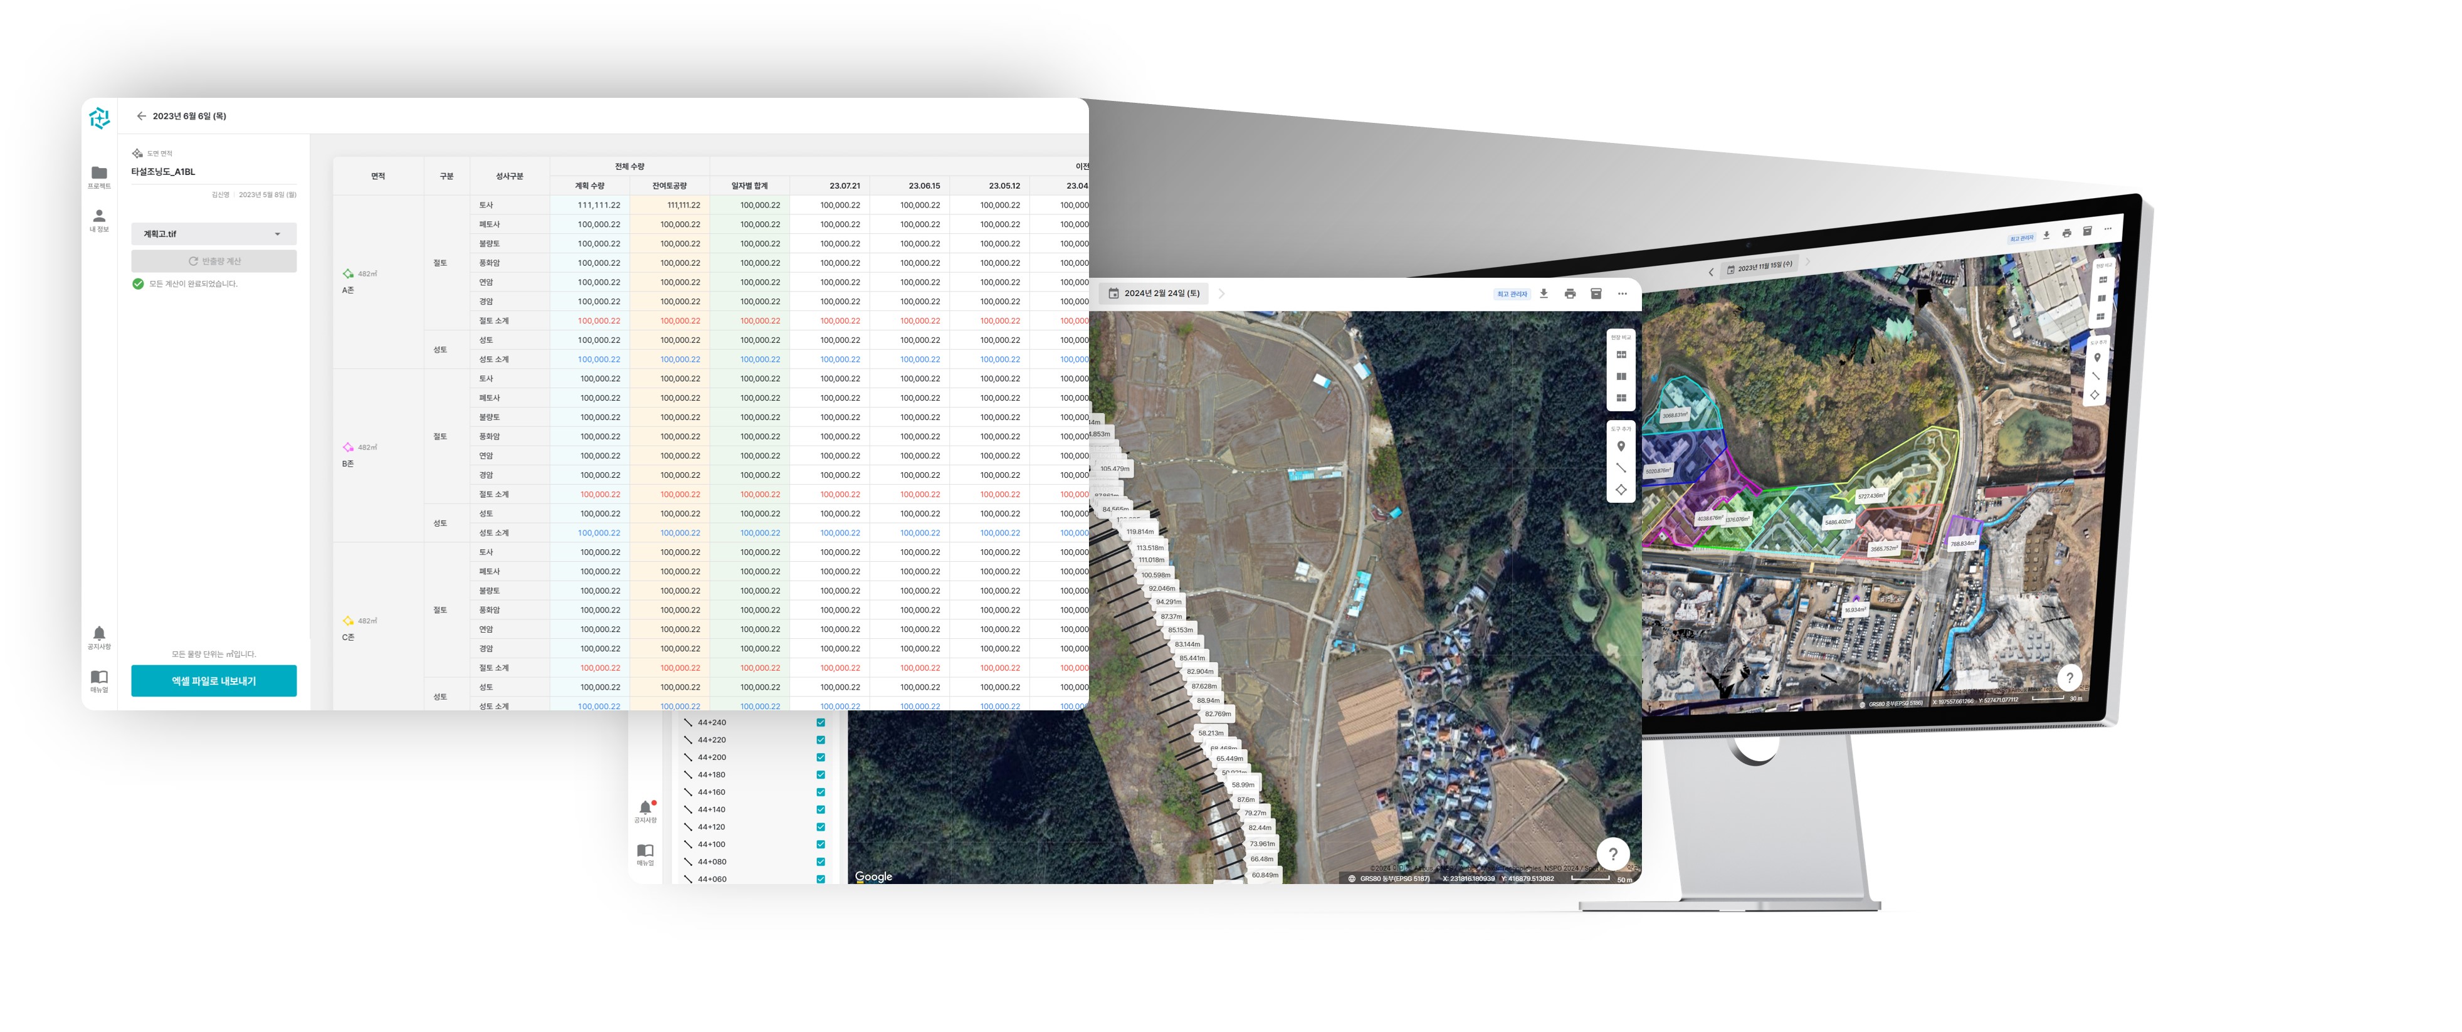Click the C존 polygon area icon
The image size is (2462, 1032).
coord(348,620)
